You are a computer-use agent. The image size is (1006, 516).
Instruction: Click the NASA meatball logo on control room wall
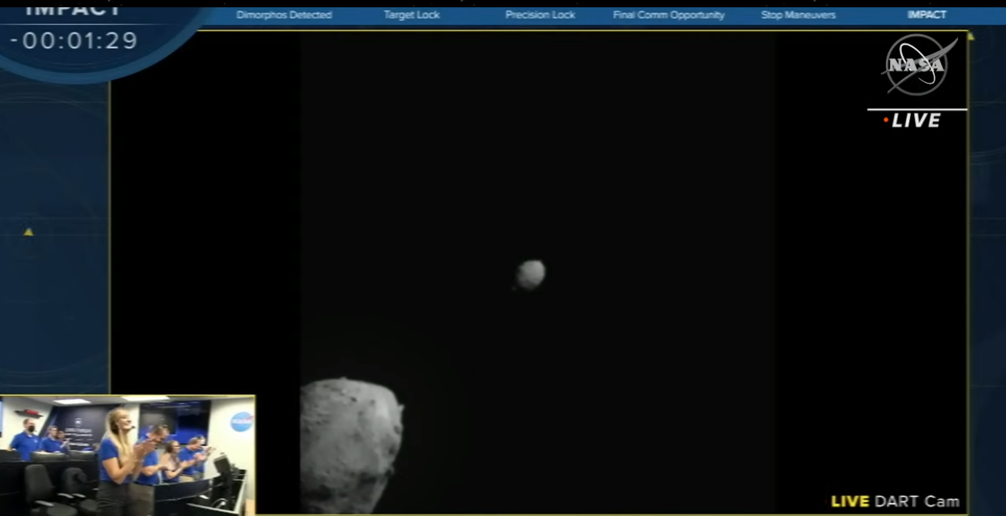[241, 422]
